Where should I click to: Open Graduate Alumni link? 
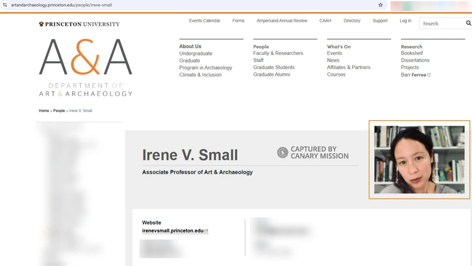pyautogui.click(x=271, y=75)
